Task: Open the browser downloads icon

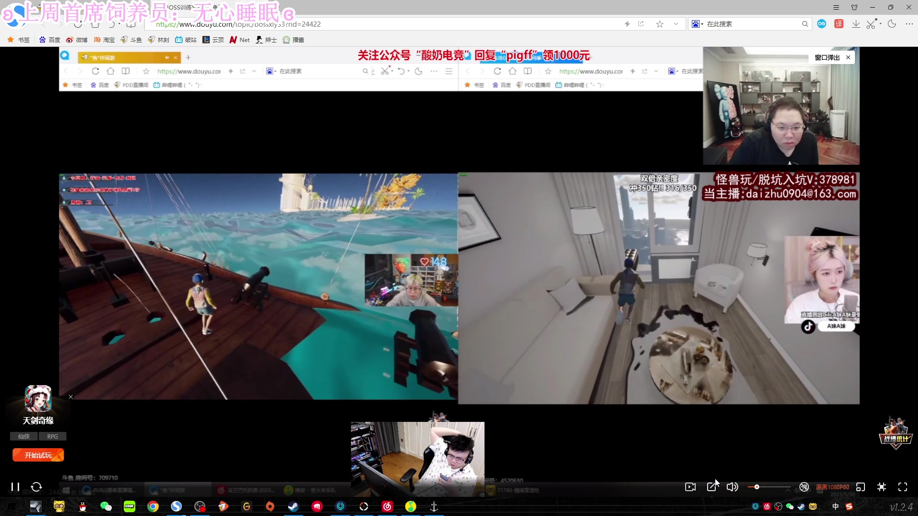Action: pyautogui.click(x=856, y=24)
